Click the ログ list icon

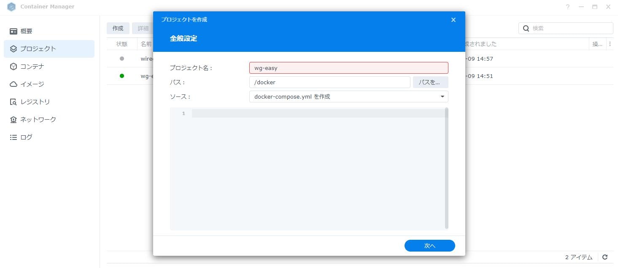pyautogui.click(x=13, y=137)
